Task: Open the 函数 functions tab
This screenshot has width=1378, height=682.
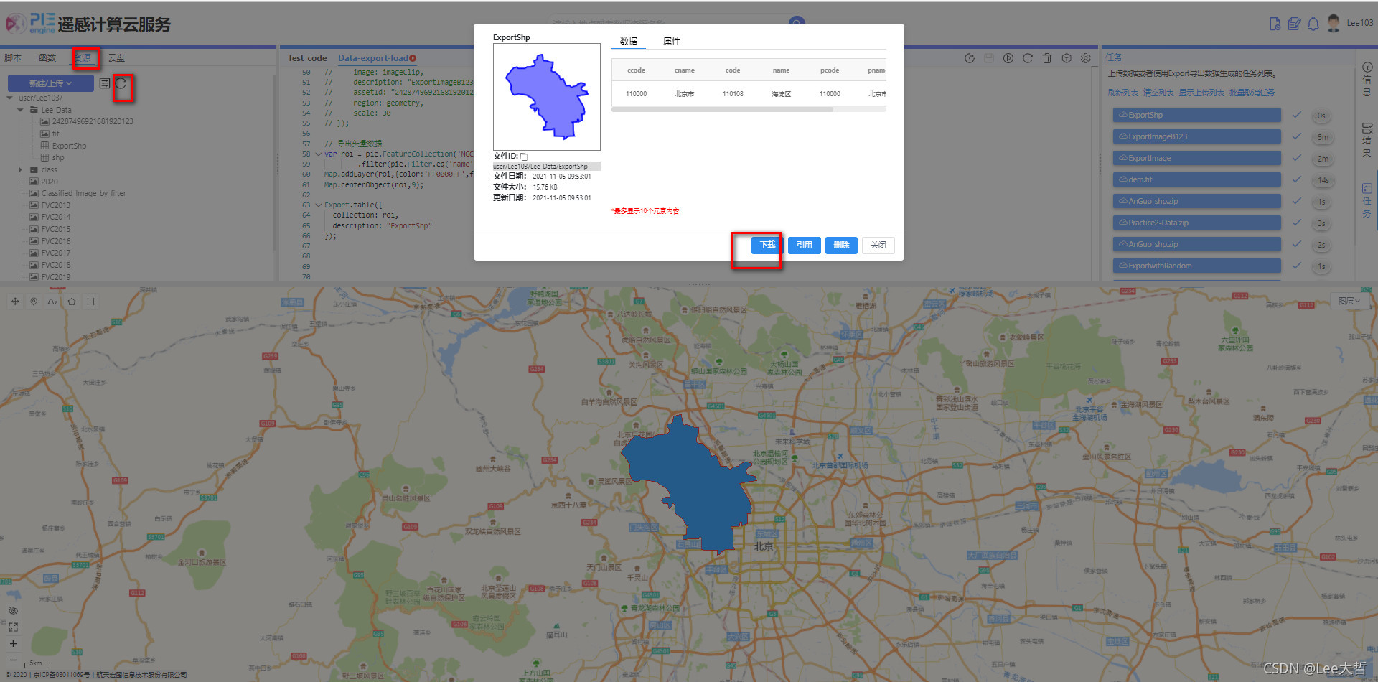Action: 47,57
